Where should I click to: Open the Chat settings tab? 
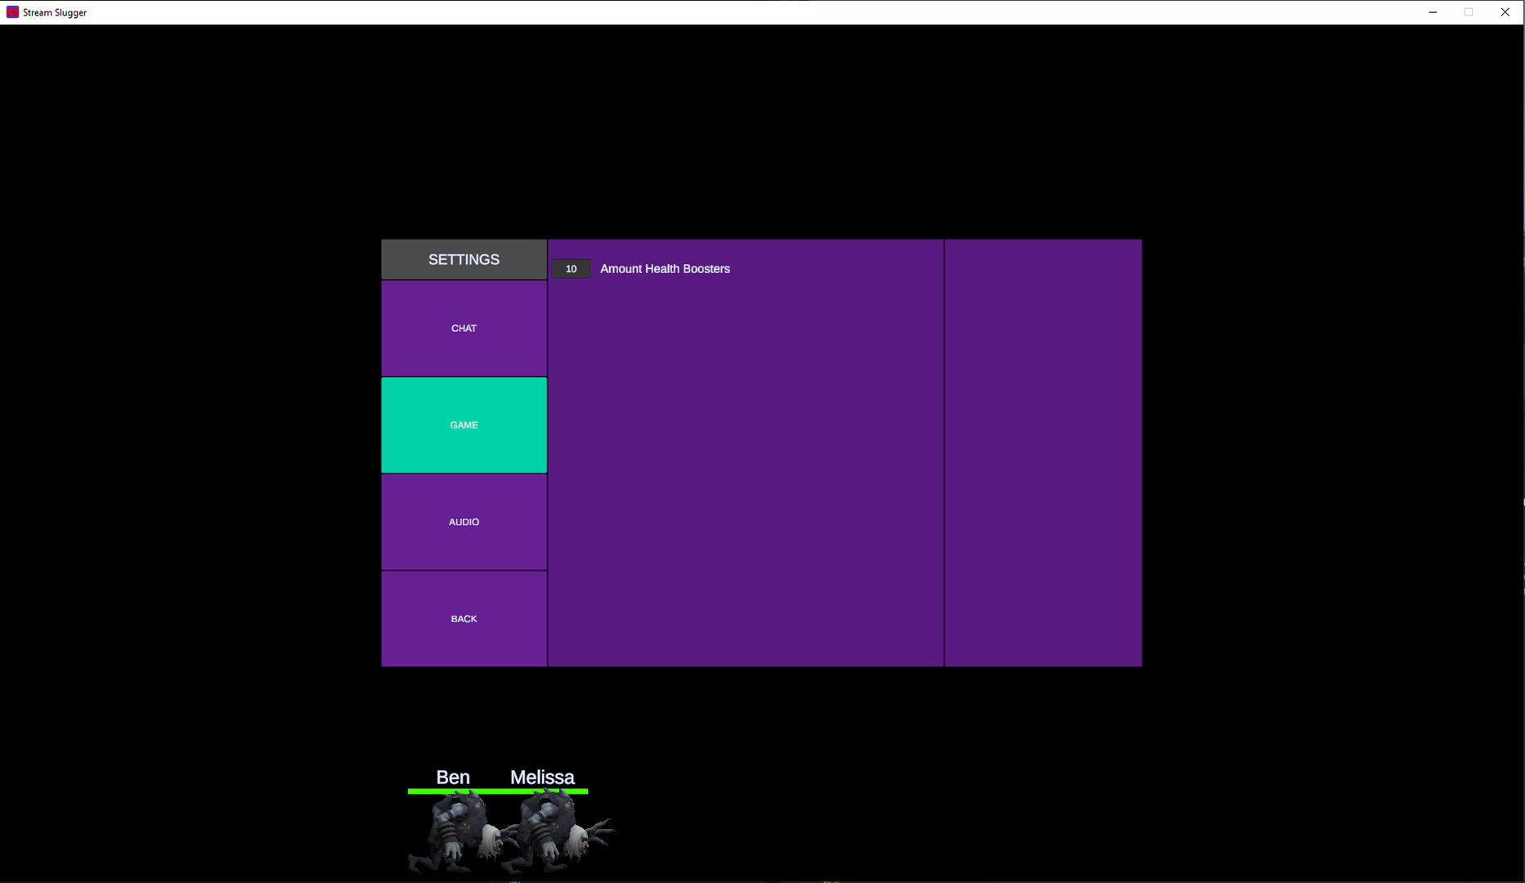[x=464, y=328]
